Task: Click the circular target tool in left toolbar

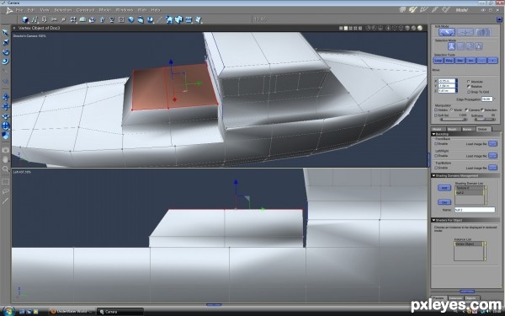Action: [x=6, y=126]
